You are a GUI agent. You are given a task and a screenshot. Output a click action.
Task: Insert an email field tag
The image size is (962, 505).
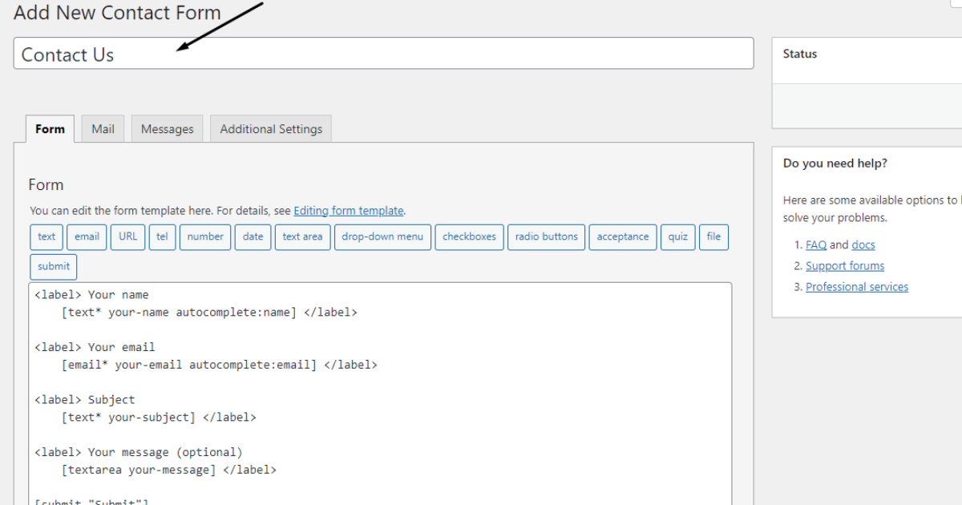(87, 236)
